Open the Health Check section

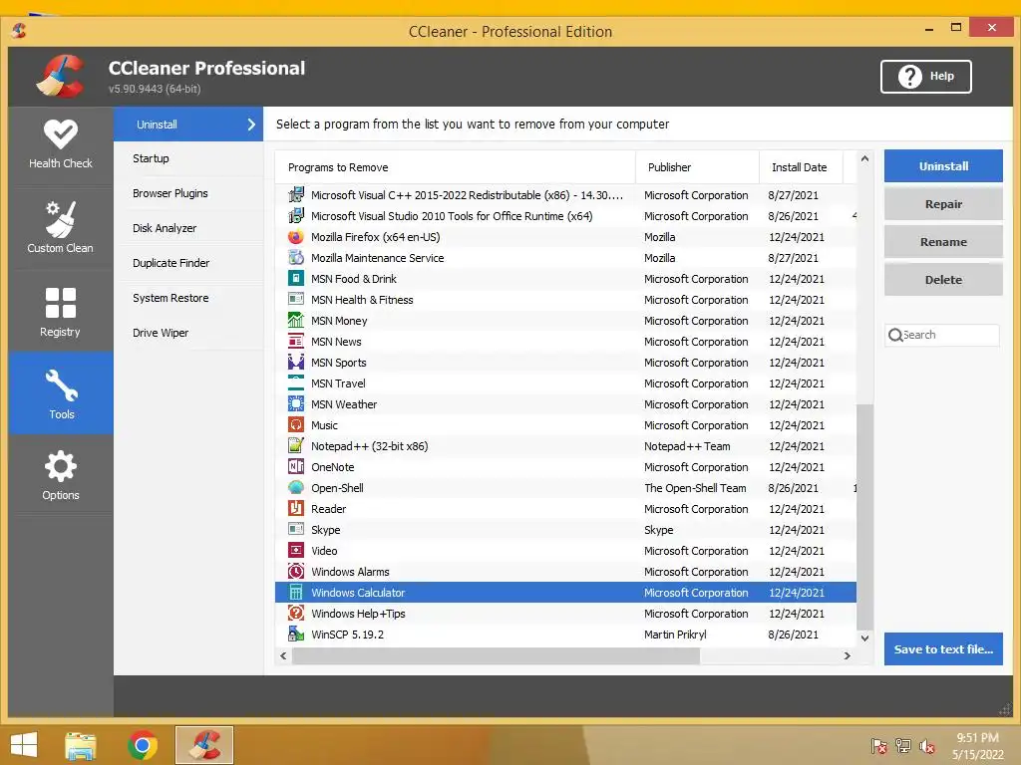coord(61,145)
